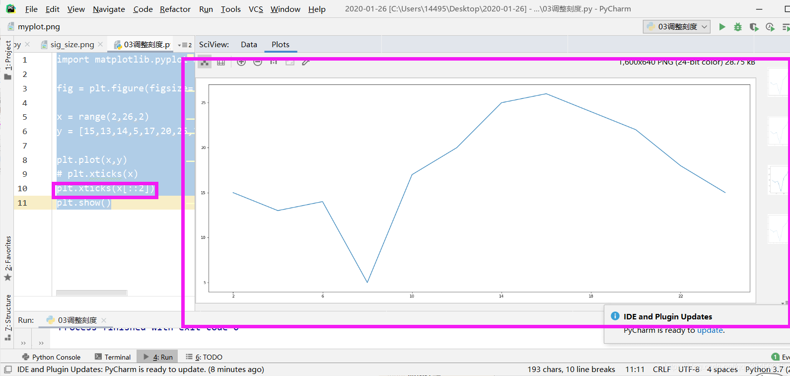Switch to the SciView Data tab

pyautogui.click(x=249, y=45)
